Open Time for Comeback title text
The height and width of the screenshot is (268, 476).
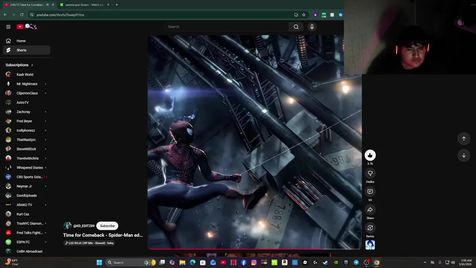click(x=103, y=235)
